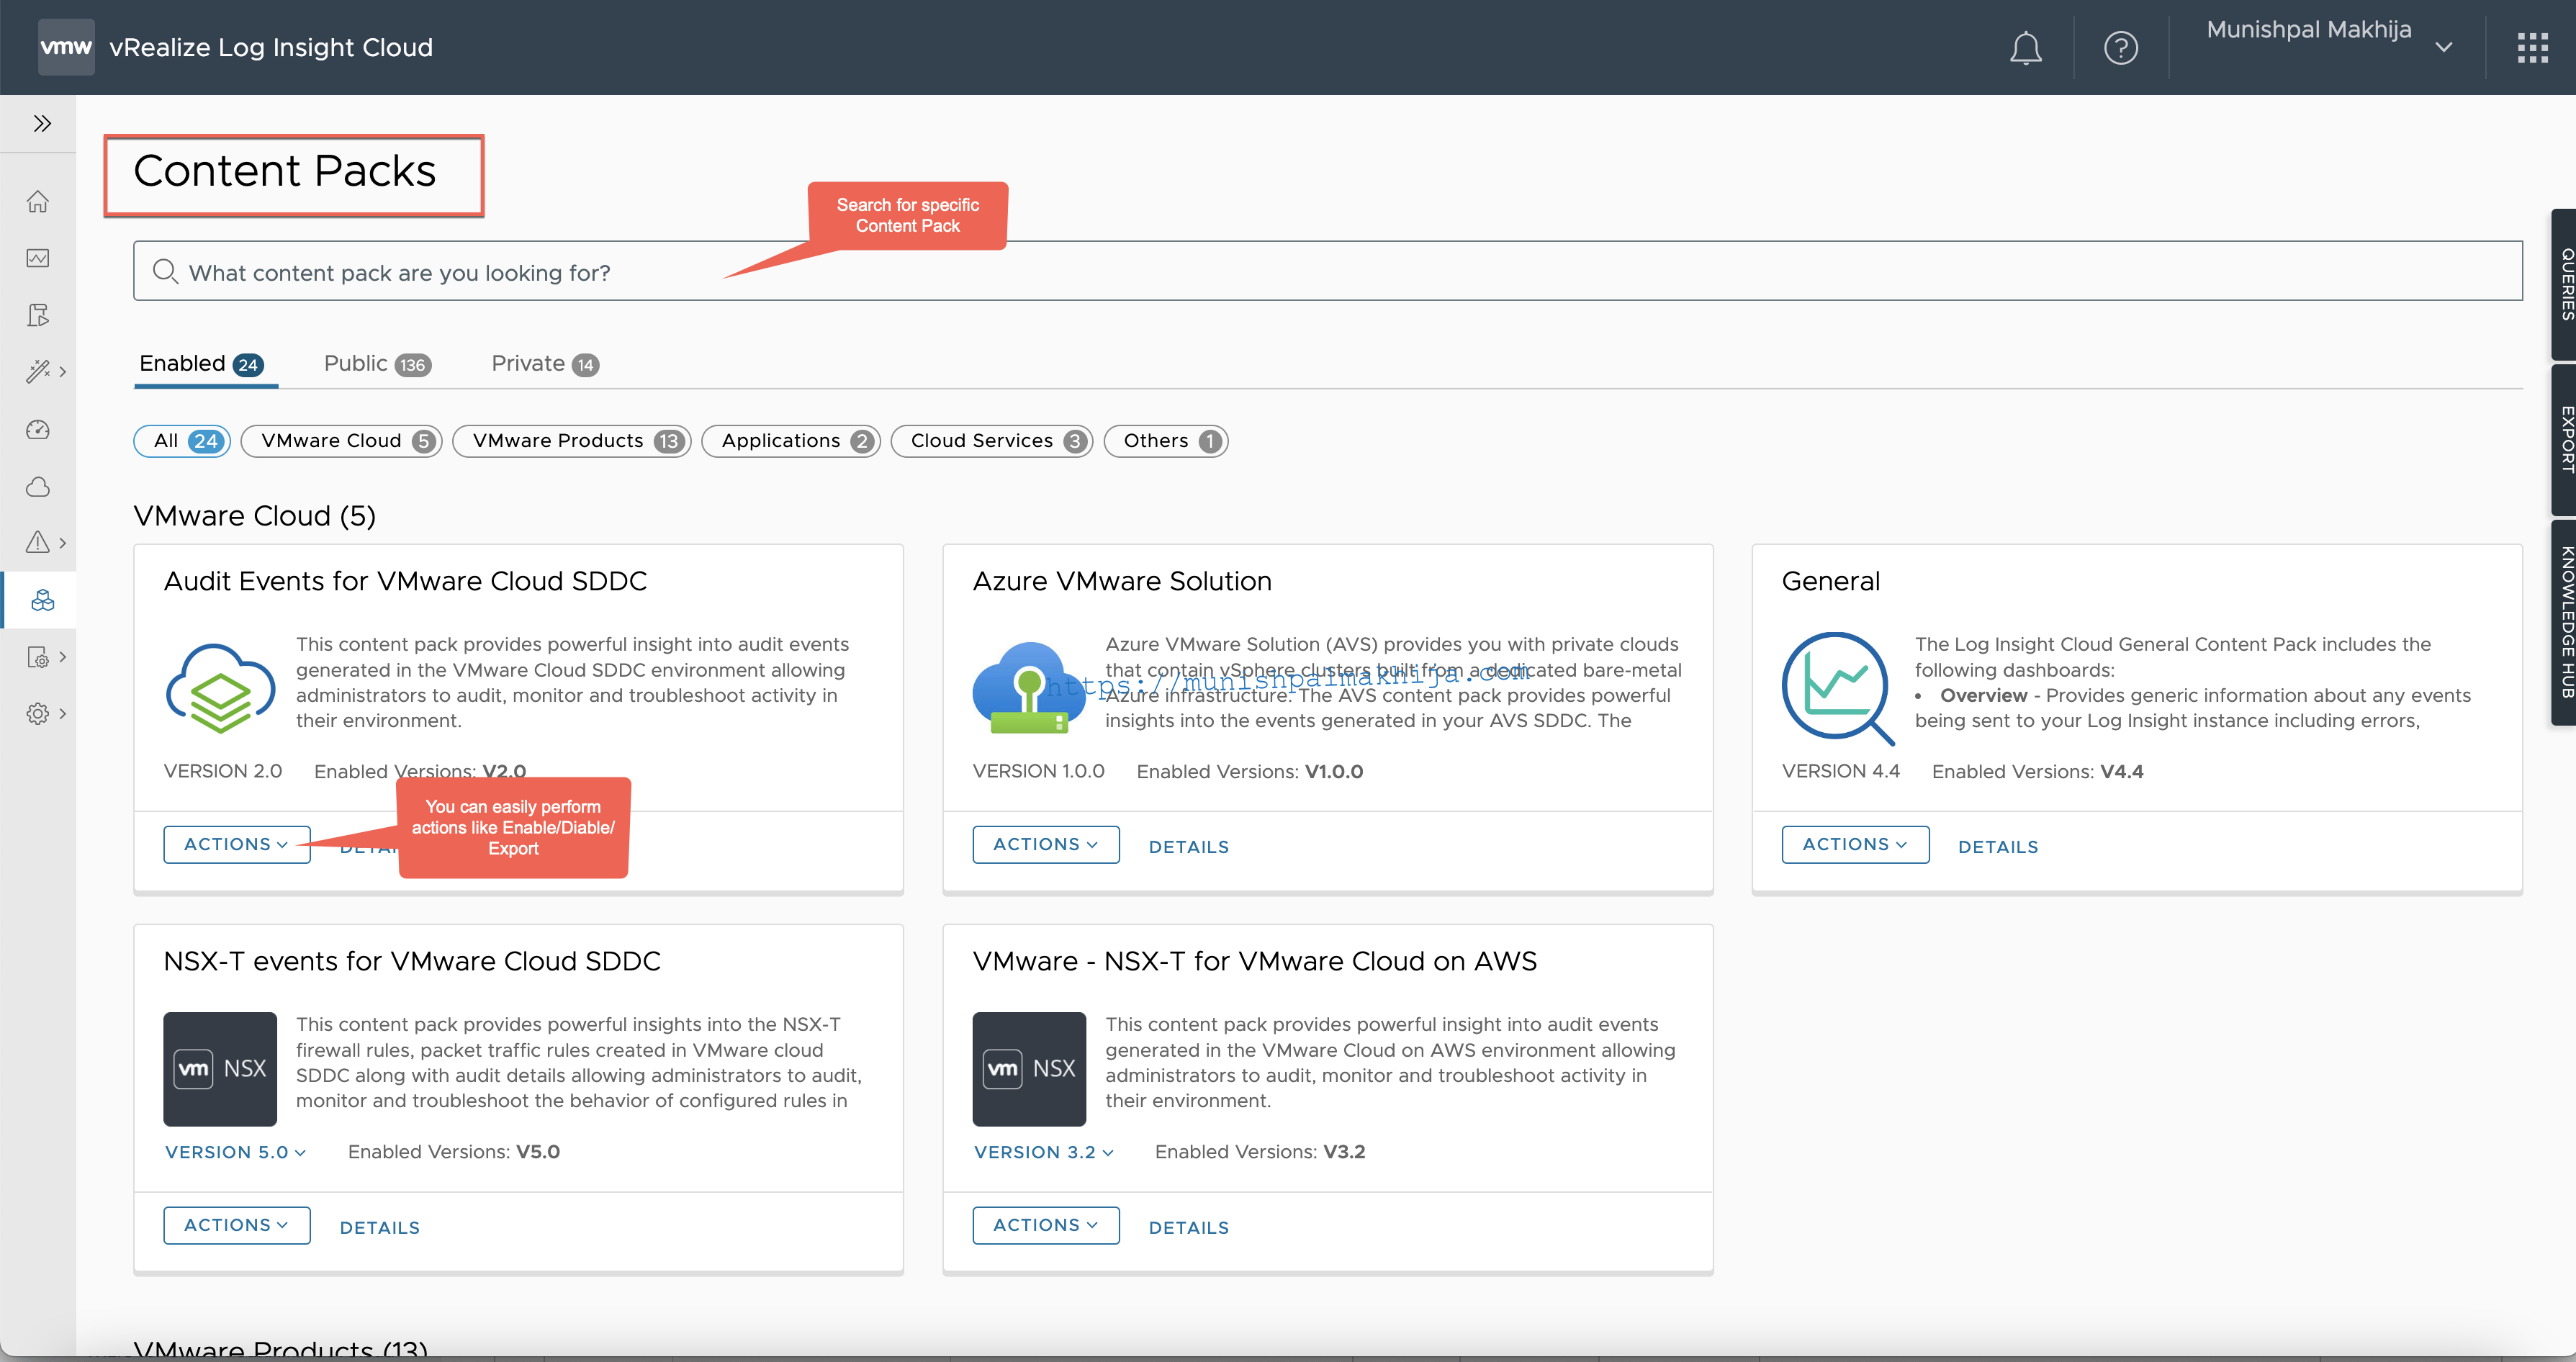The height and width of the screenshot is (1362, 2576).
Task: Switch to the Public tab
Action: pos(377,364)
